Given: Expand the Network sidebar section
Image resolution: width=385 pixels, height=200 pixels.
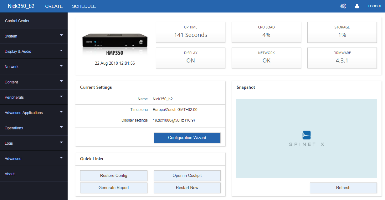Looking at the screenshot, I should click(34, 67).
